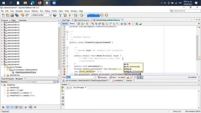This screenshot has width=201, height=113.
Task: Collapse the Source Packages node
Action: (x=5, y=67)
